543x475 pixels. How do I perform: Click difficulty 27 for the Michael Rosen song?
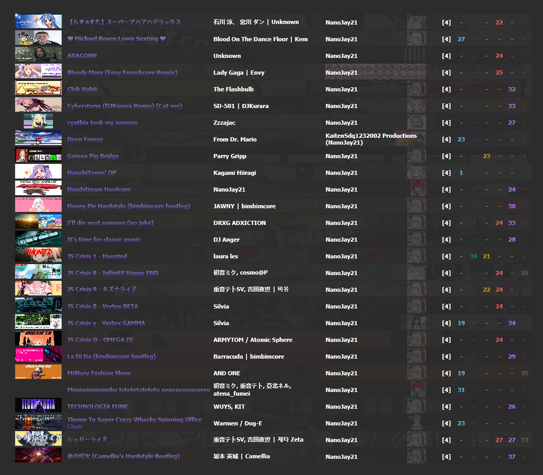461,39
